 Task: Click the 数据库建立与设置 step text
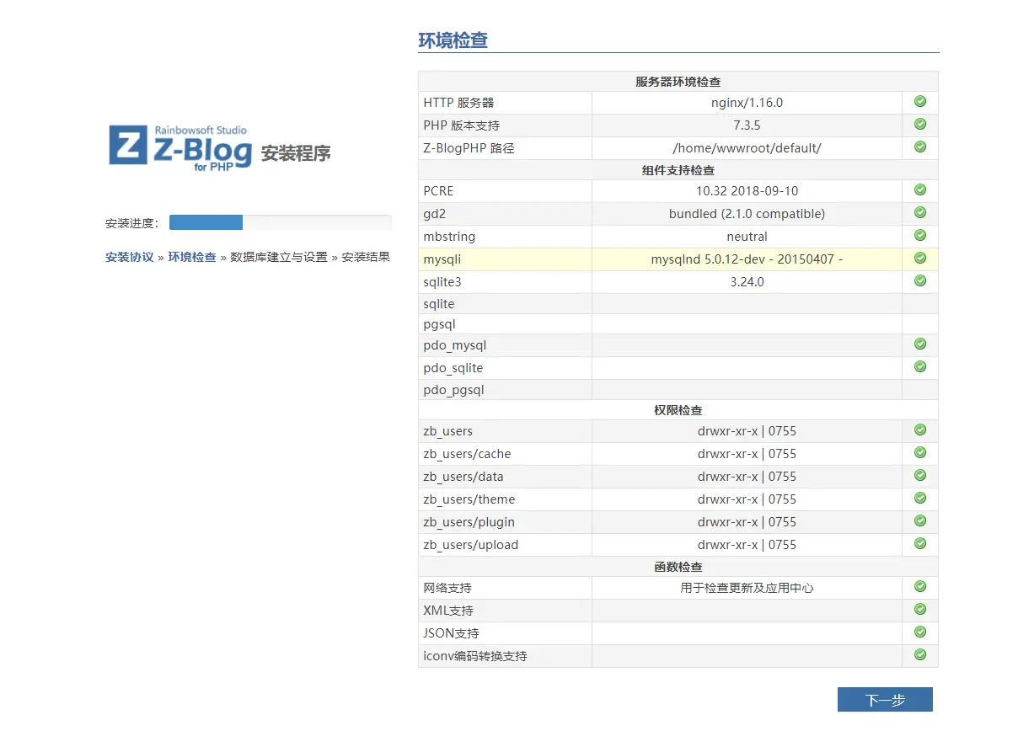(x=279, y=257)
